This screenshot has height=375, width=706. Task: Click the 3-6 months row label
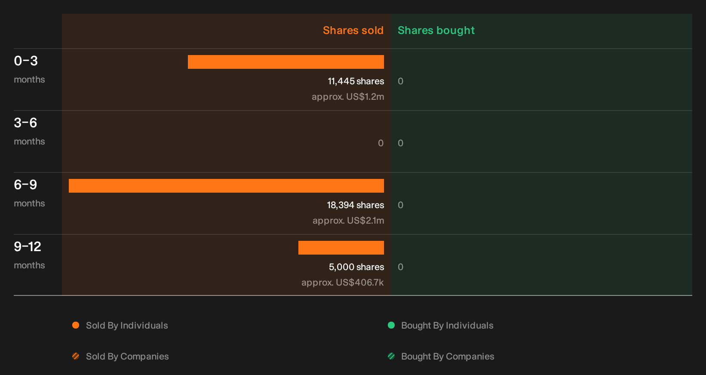[29, 131]
